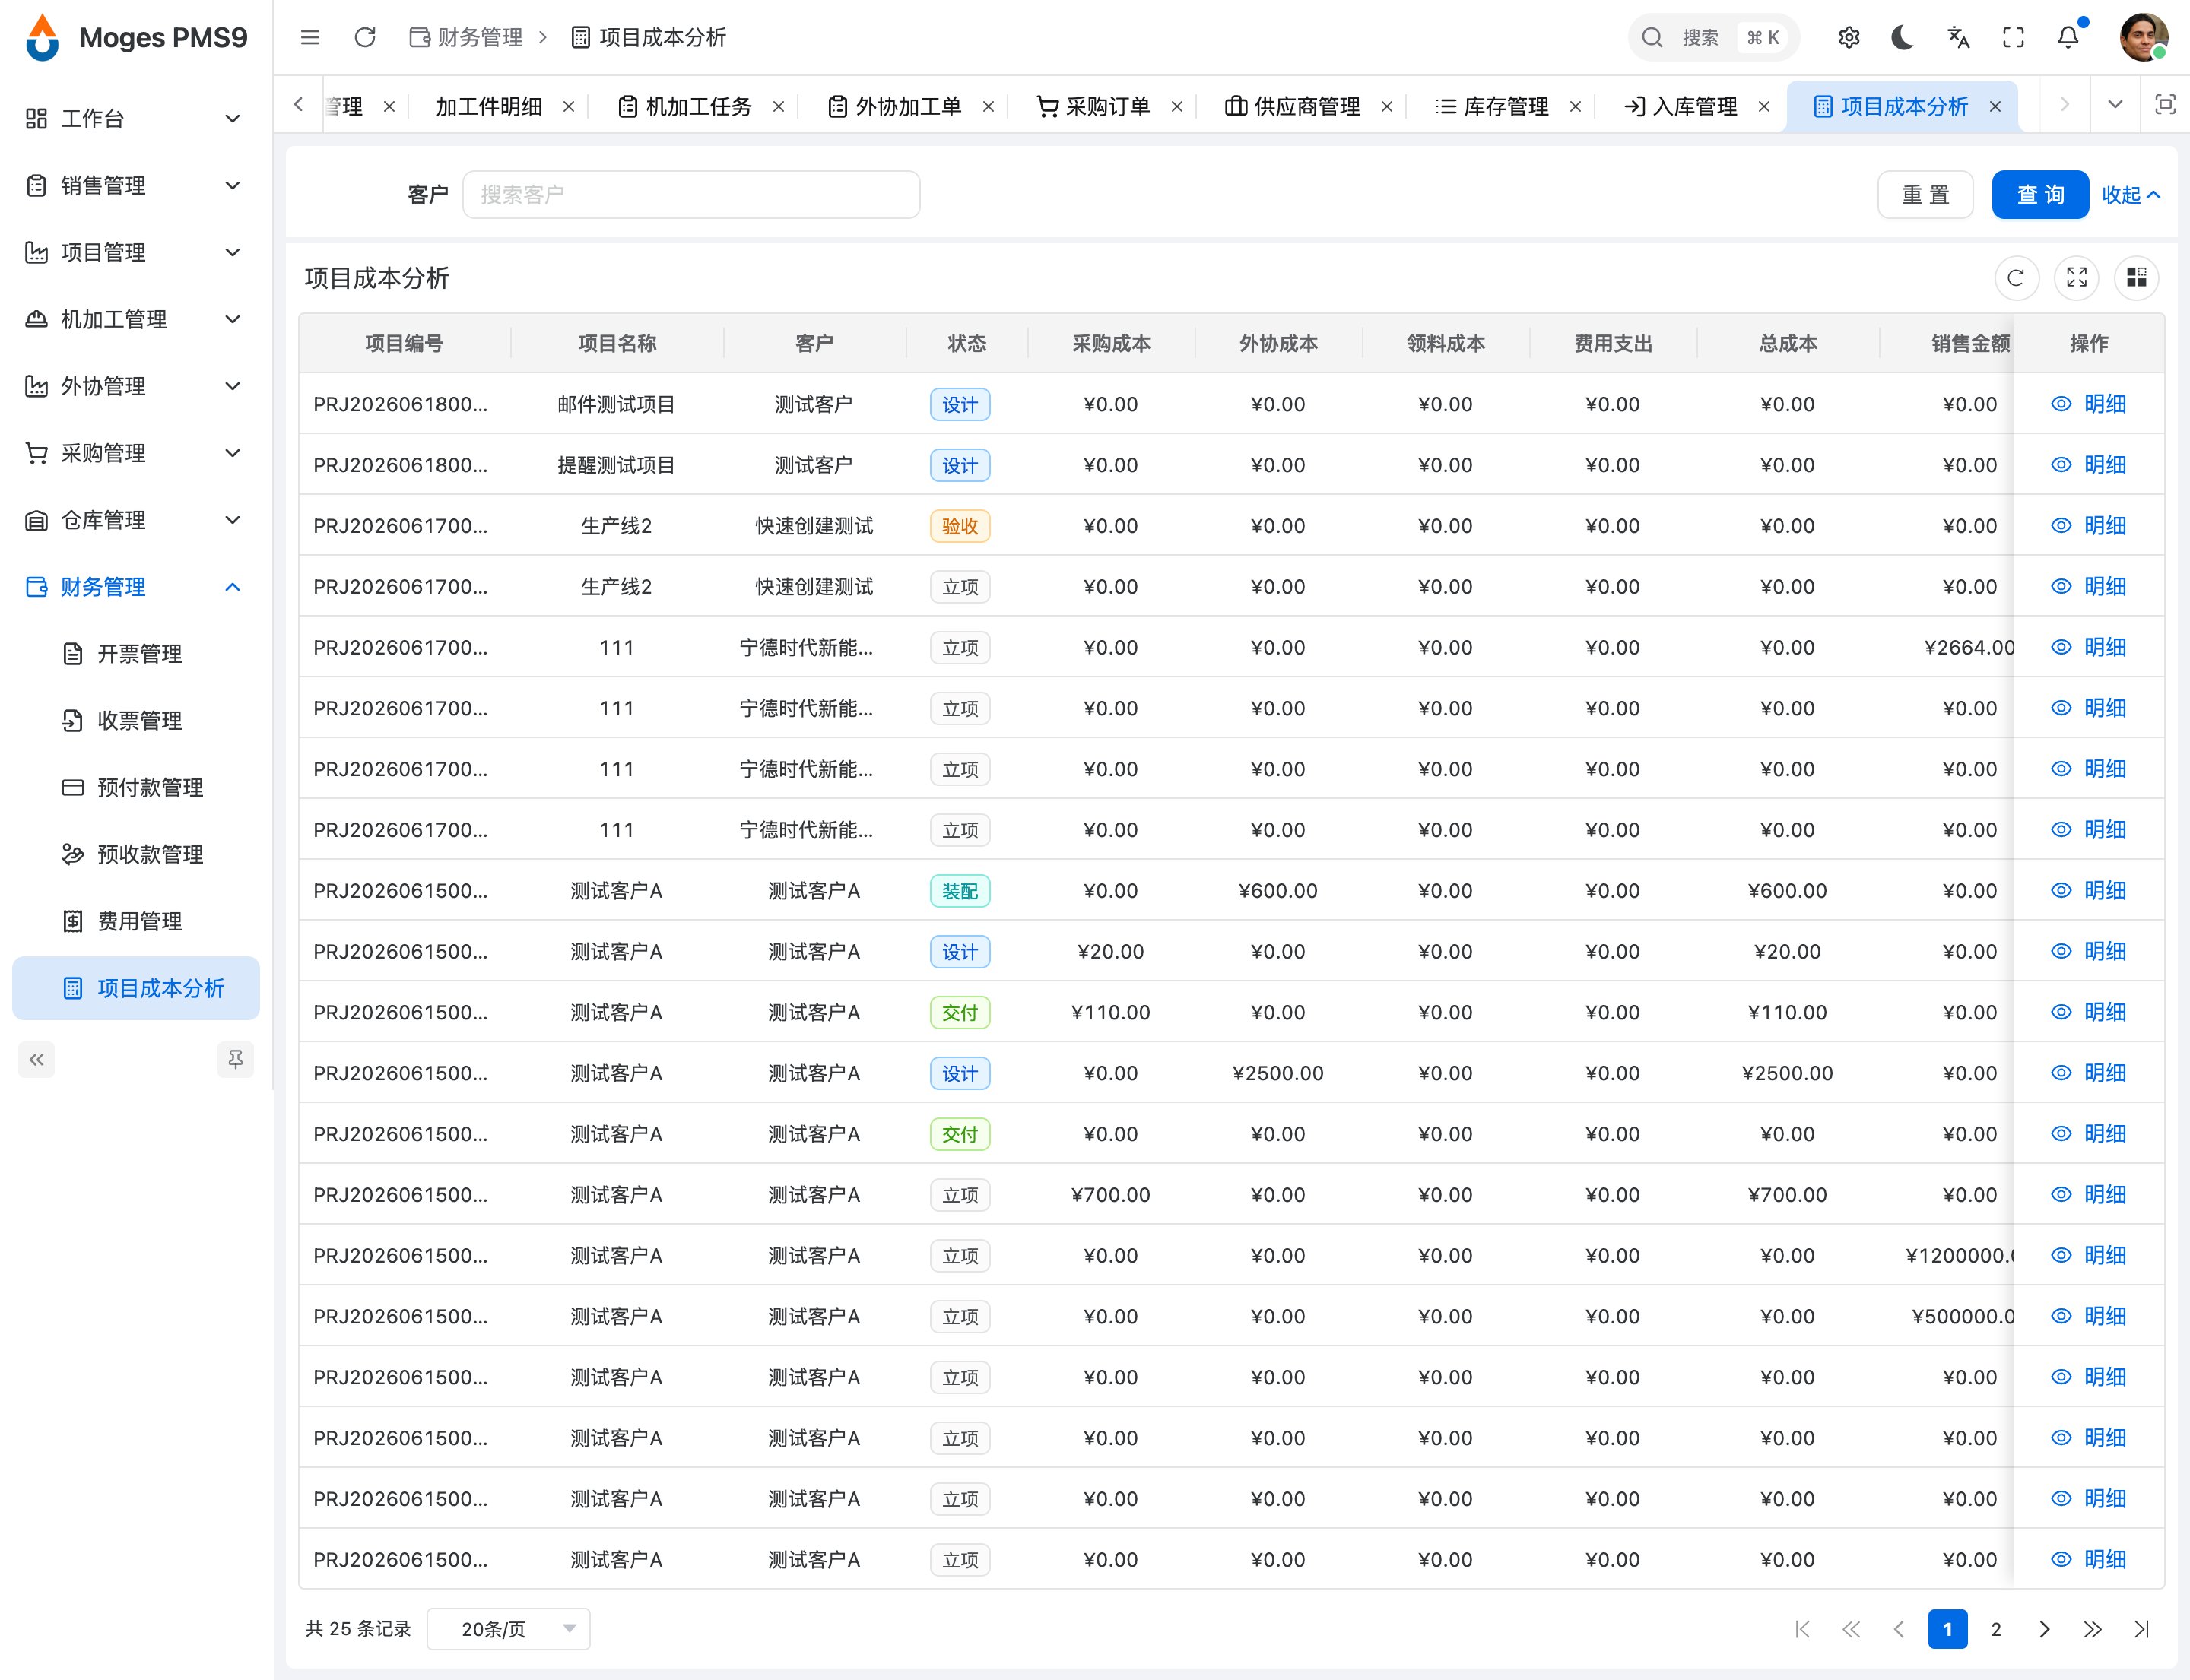The width and height of the screenshot is (2190, 1680).
Task: Open 预收款管理 in the sidebar
Action: click(135, 854)
